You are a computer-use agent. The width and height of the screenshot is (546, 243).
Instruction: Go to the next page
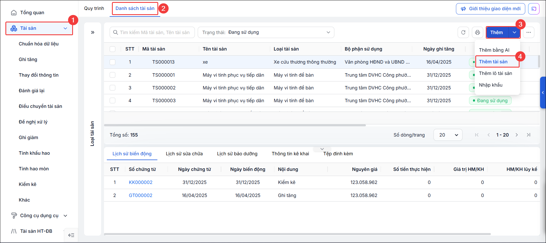517,135
